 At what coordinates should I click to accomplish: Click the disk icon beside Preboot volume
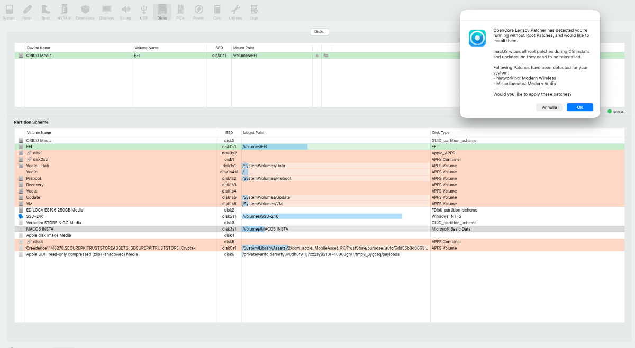pos(21,178)
